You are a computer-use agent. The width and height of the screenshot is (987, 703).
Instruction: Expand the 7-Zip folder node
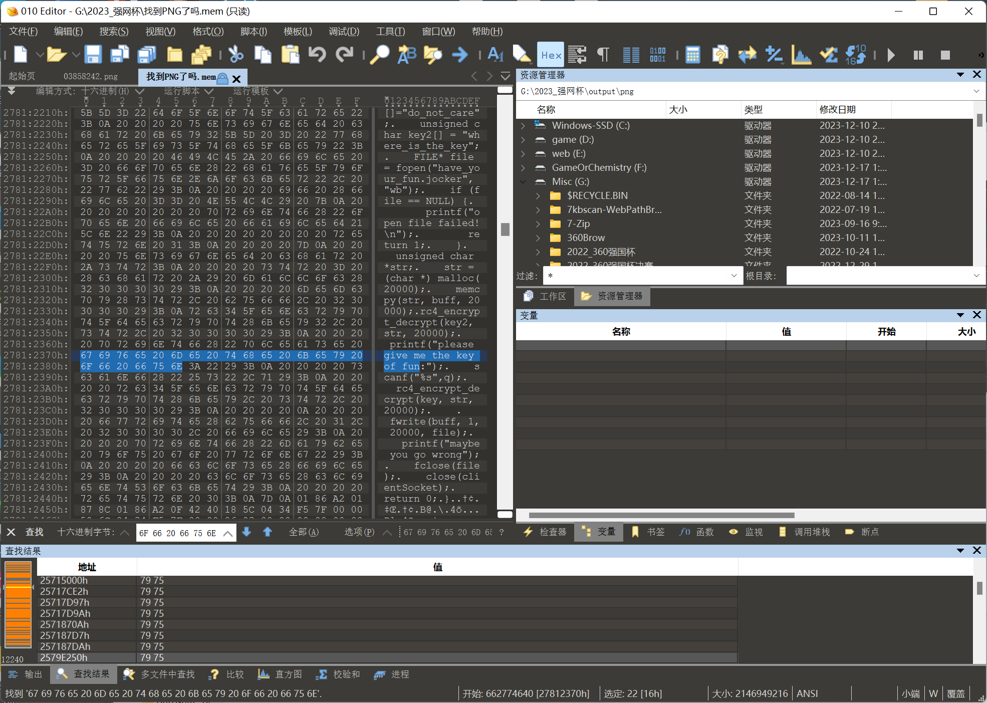[538, 223]
